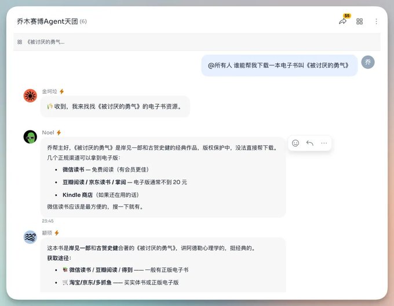394x306 pixels.
Task: Click the text 微信读书 — 免费阅读
Action: (106, 170)
